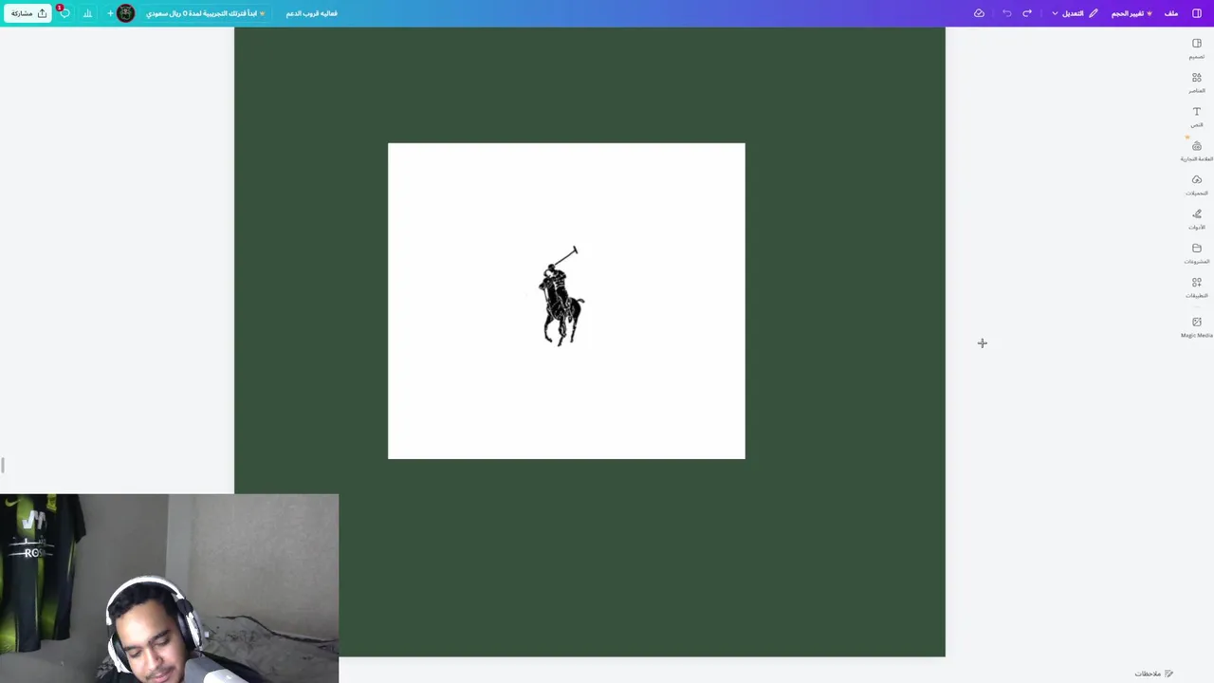Toggle the sidebar panel icon in top bar
Image resolution: width=1214 pixels, height=683 pixels.
(1197, 13)
